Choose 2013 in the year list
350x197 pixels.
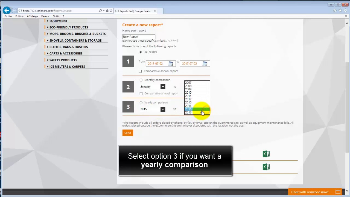[x=197, y=103]
